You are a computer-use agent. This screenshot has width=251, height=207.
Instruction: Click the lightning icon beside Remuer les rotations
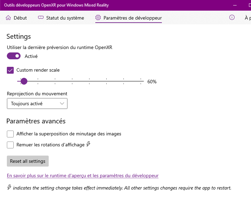click(88, 144)
